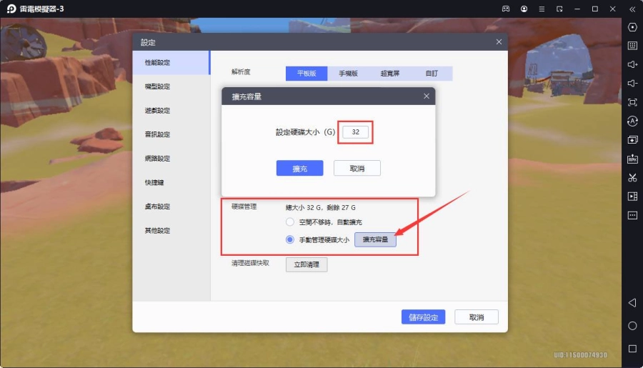The width and height of the screenshot is (643, 368).
Task: Click 取消 at bottom of settings window
Action: click(x=477, y=317)
